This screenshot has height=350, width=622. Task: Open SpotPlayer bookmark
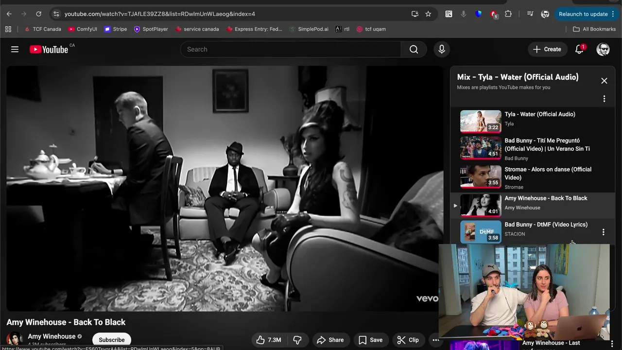151,29
